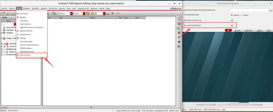Click save icon next to the empty combo box
This screenshot has width=273, height=112.
coord(108,13)
